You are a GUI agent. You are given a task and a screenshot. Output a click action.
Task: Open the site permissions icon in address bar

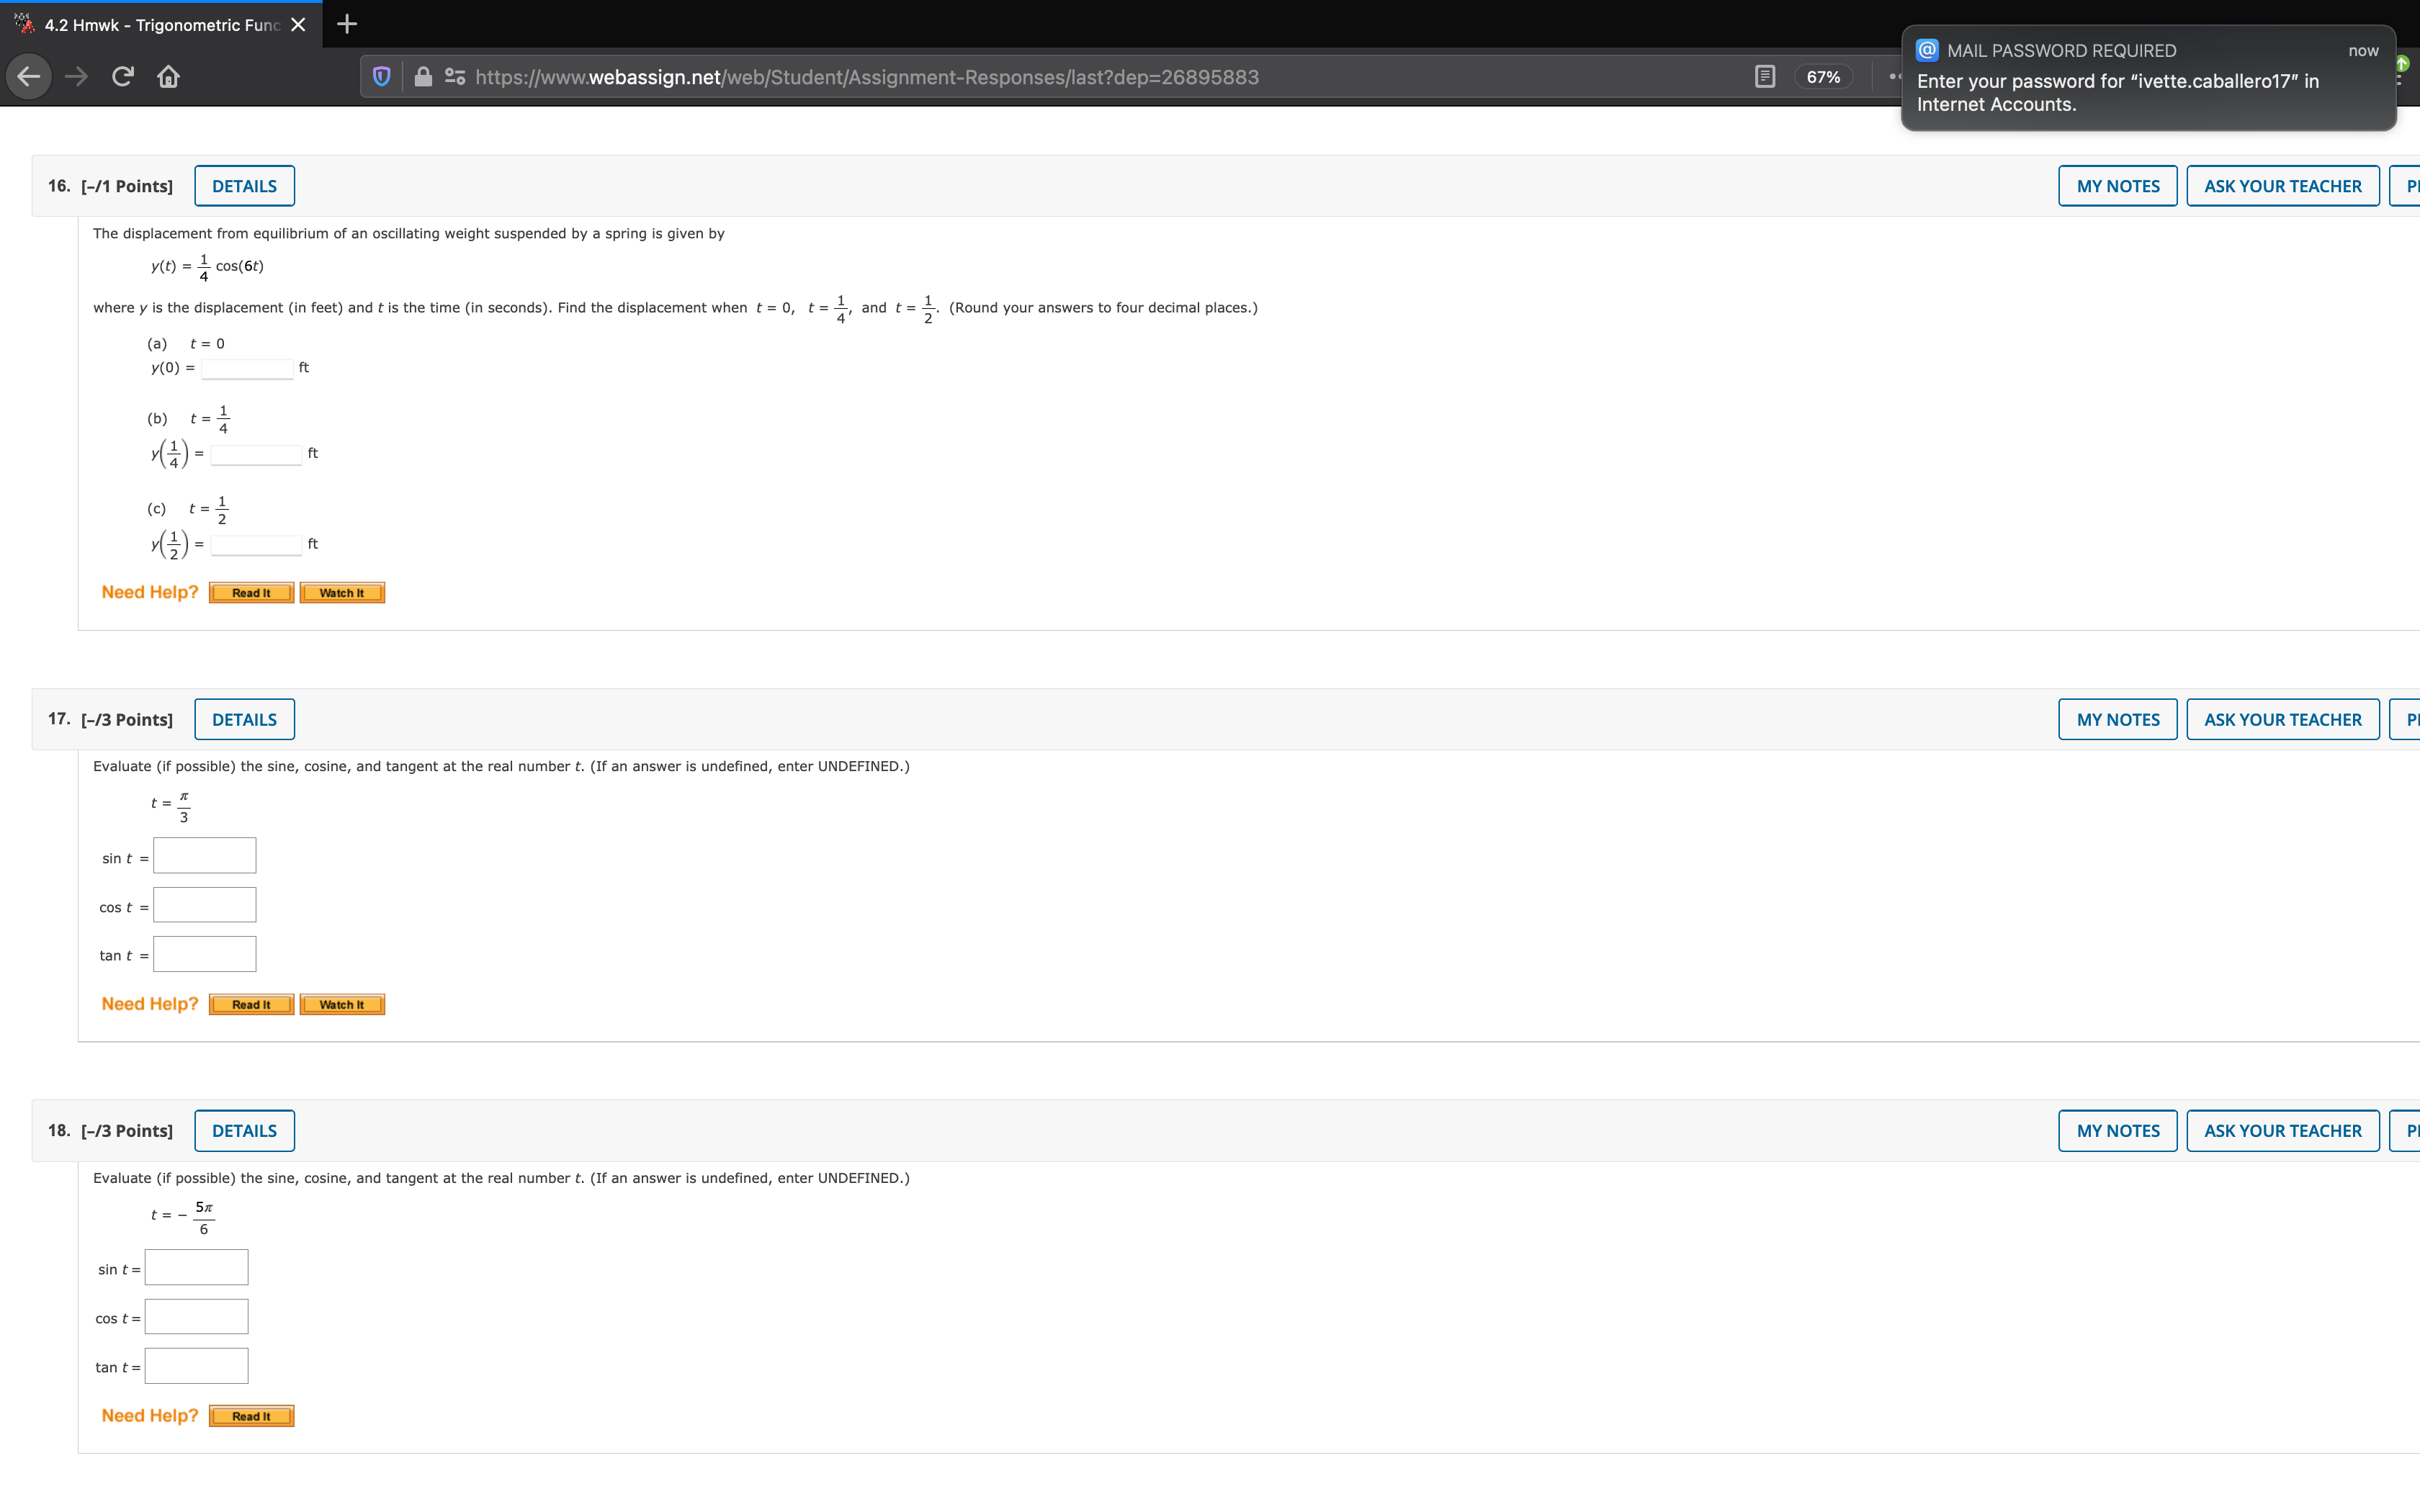pyautogui.click(x=455, y=77)
